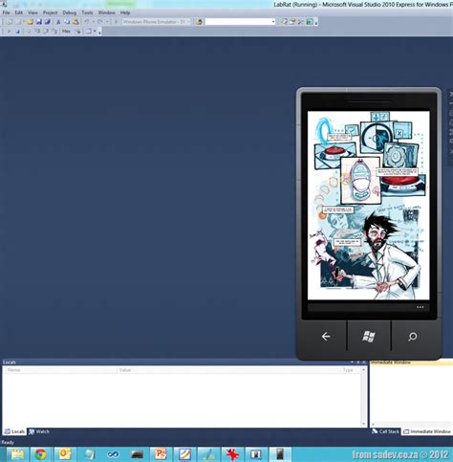This screenshot has height=462, width=453.
Task: Expand the Find combo box arrow
Action: click(x=273, y=22)
